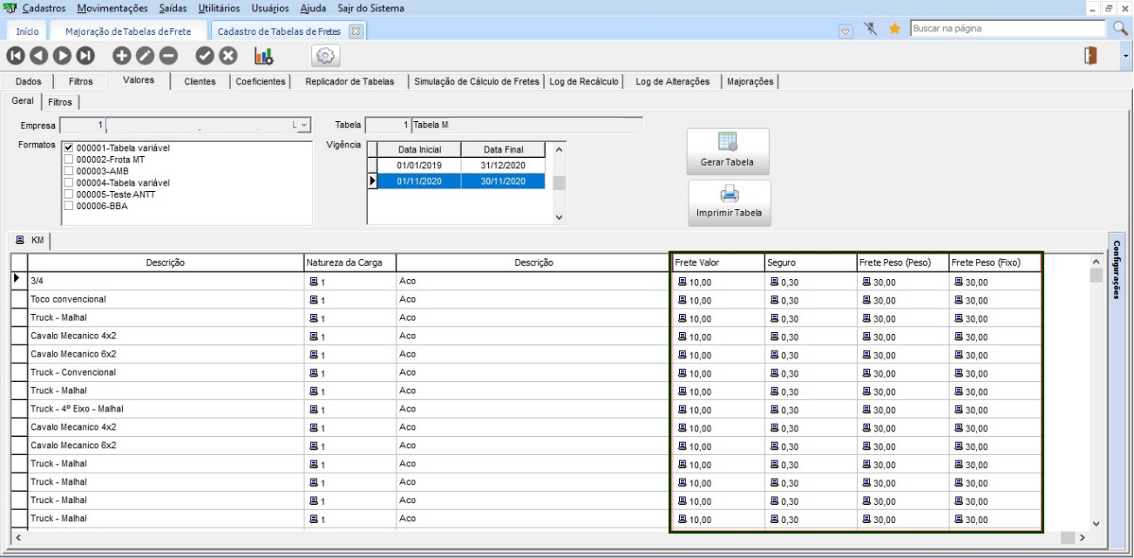Image resolution: width=1134 pixels, height=558 pixels.
Task: Click the pencil edit record icon
Action: (145, 56)
